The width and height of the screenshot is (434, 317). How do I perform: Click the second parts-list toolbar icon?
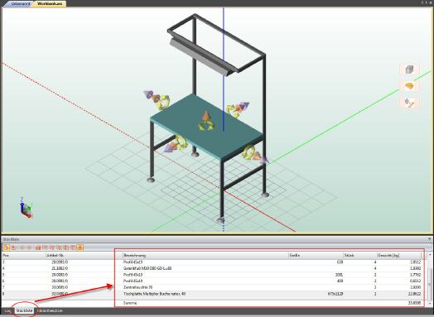[13, 247]
